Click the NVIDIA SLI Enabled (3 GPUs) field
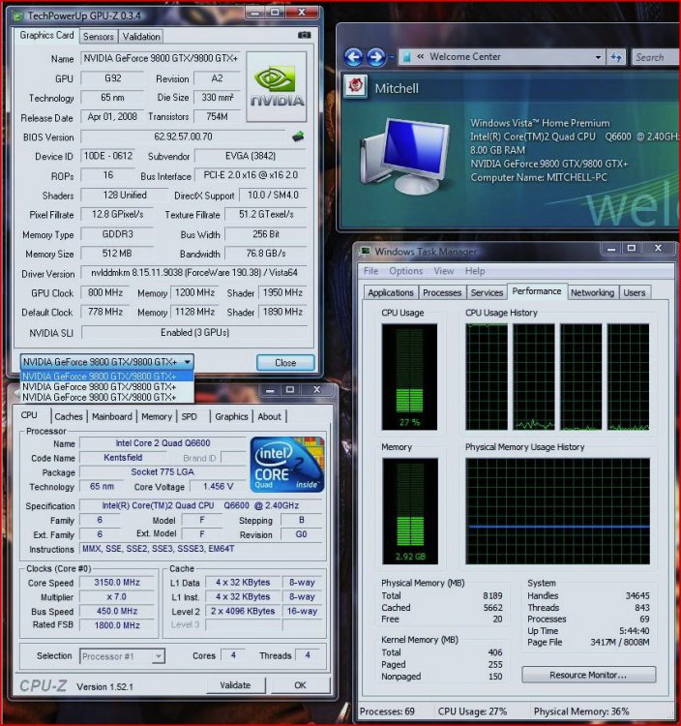 click(194, 332)
